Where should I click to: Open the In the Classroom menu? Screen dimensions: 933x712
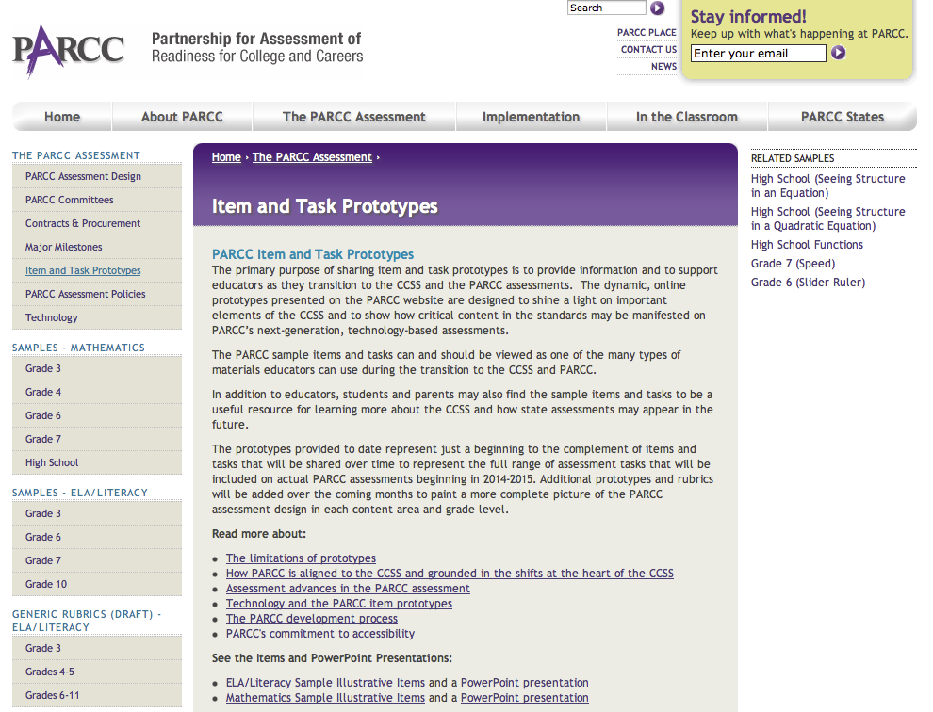tap(687, 117)
